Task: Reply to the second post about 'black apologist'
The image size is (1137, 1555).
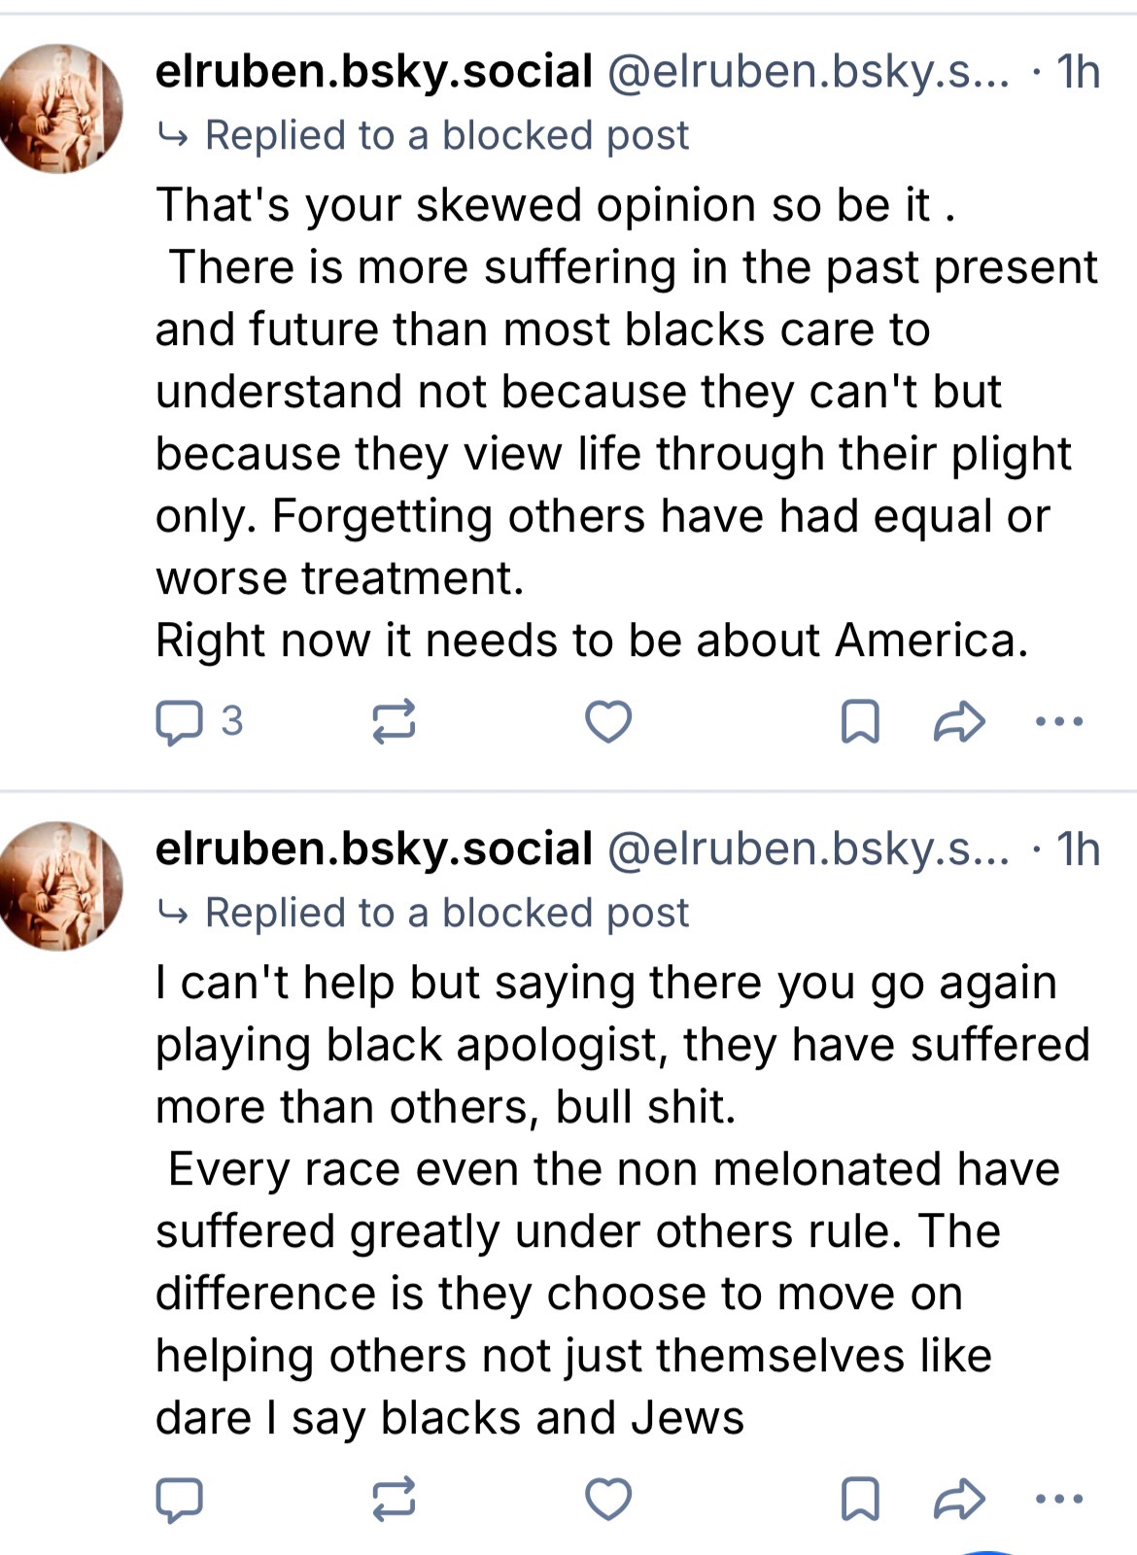Action: pyautogui.click(x=181, y=1499)
